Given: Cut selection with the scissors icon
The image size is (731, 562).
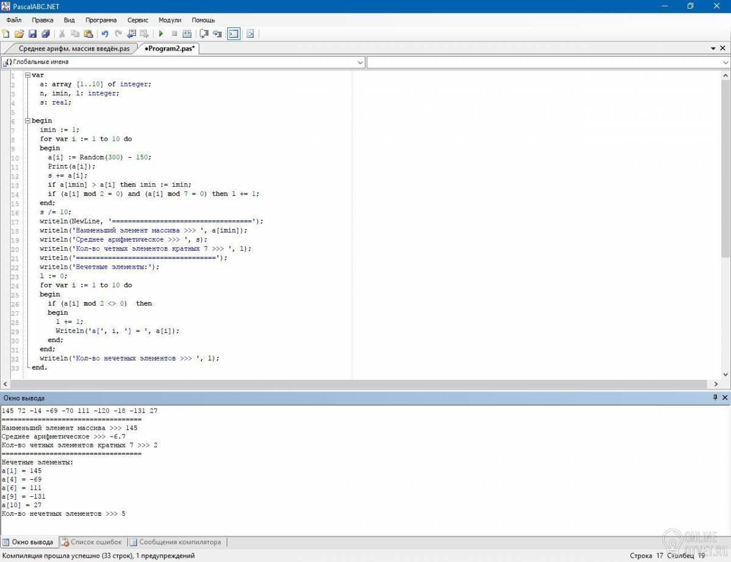Looking at the screenshot, I should 62,34.
